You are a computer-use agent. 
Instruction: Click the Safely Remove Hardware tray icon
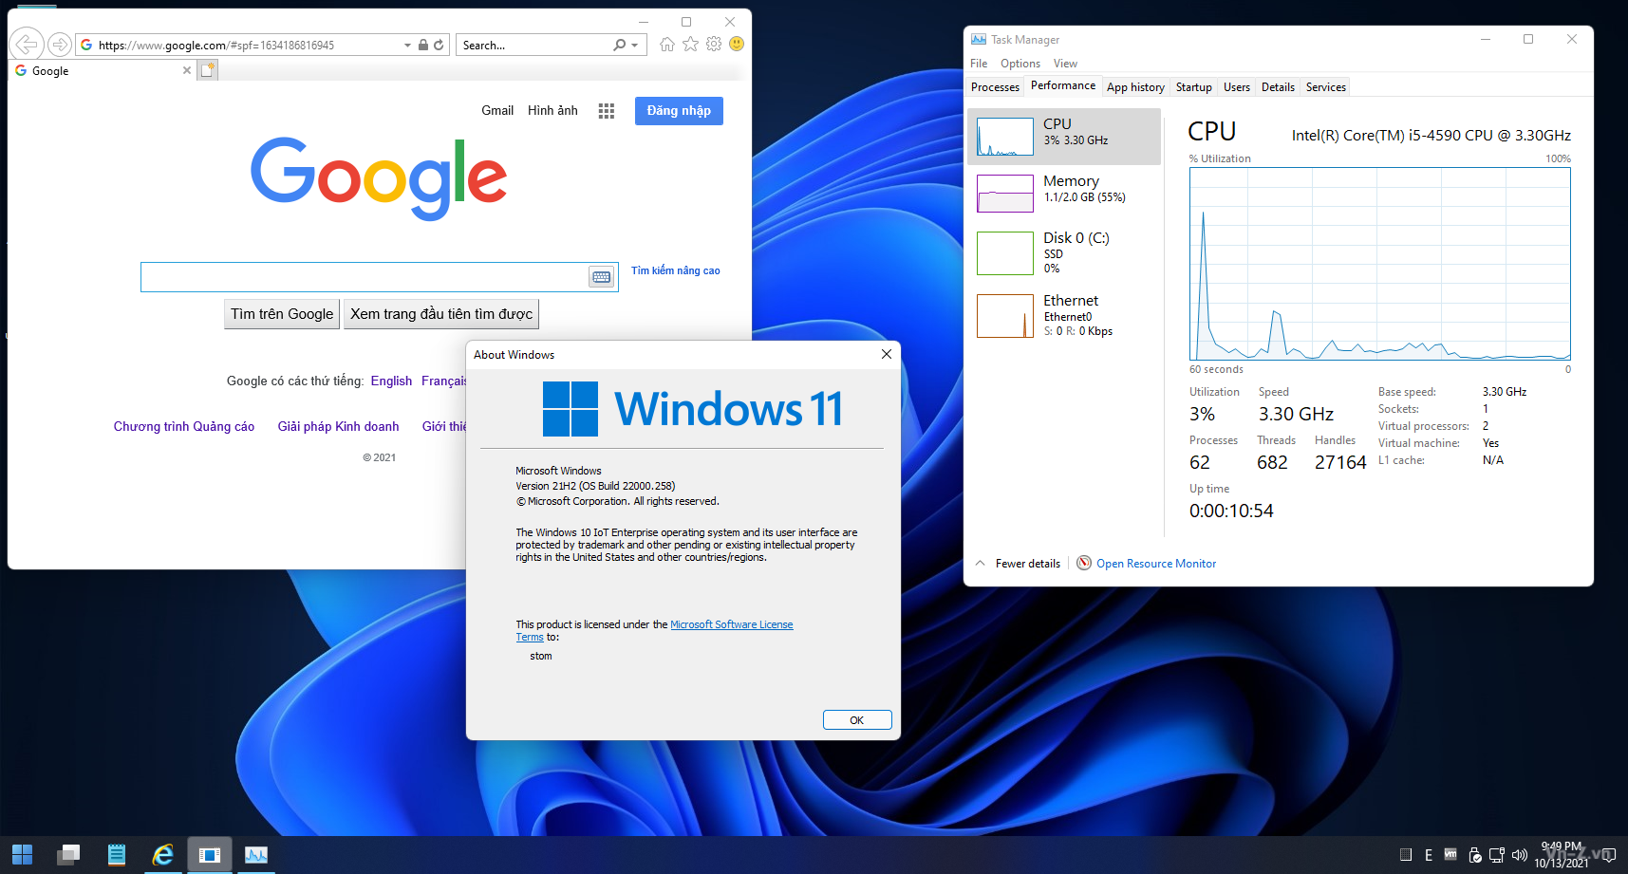(x=1474, y=855)
